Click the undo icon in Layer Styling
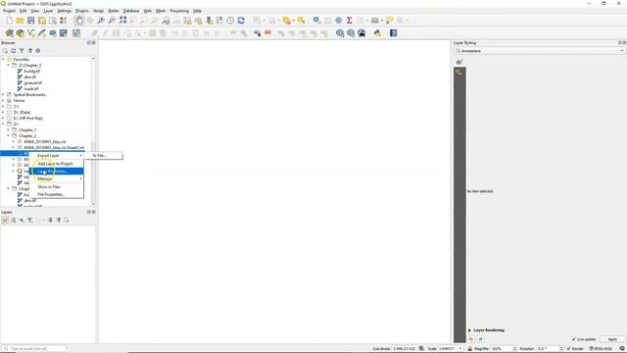627x353 pixels. coord(471,339)
